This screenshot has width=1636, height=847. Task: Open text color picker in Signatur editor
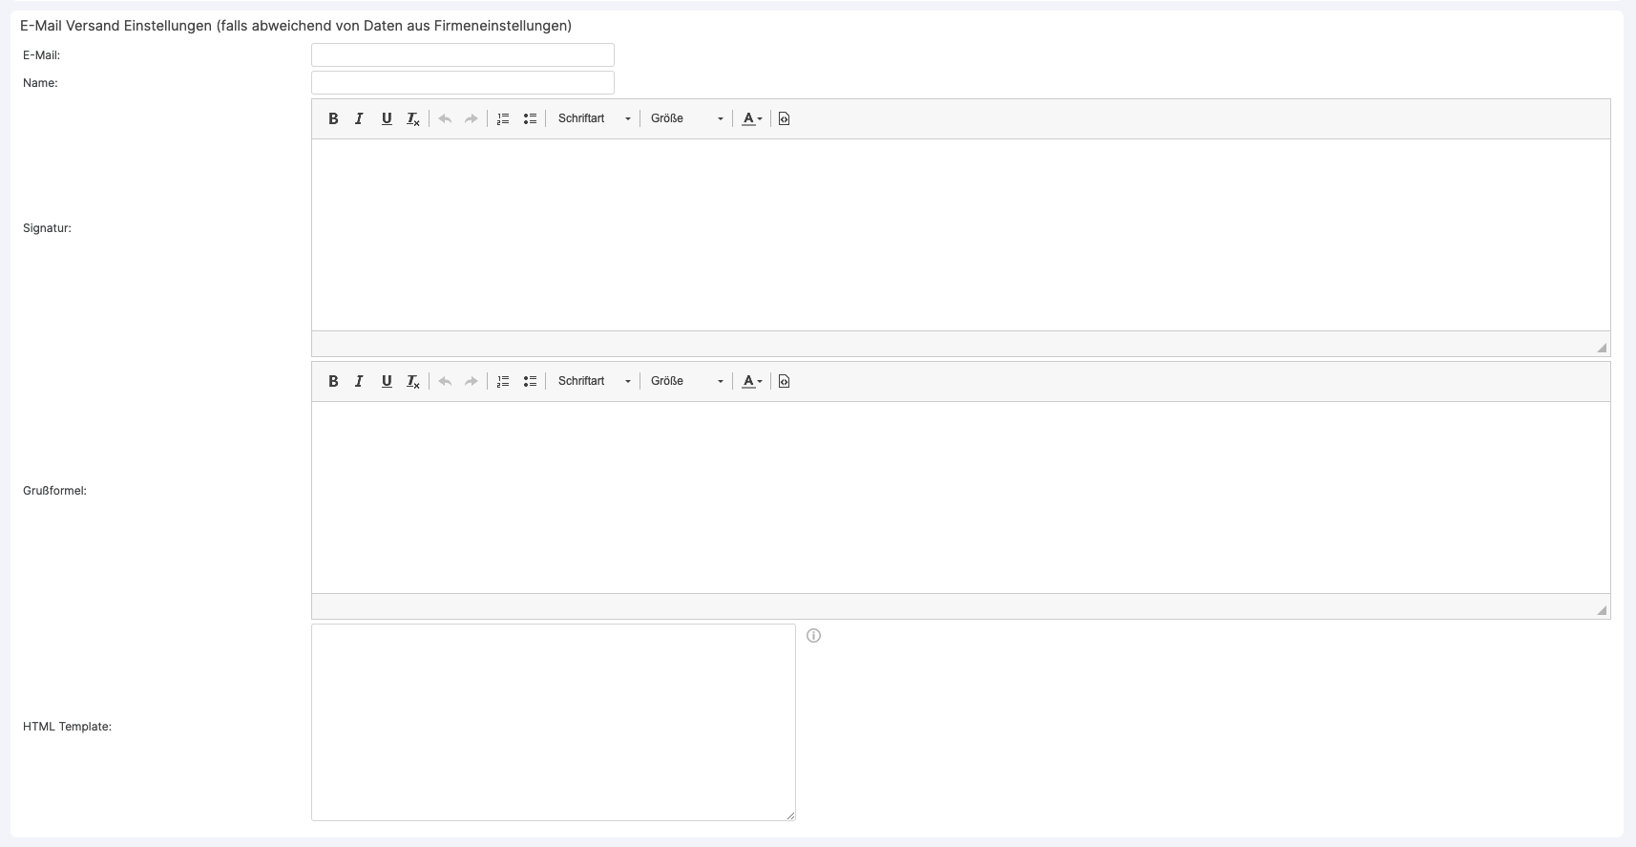752,118
